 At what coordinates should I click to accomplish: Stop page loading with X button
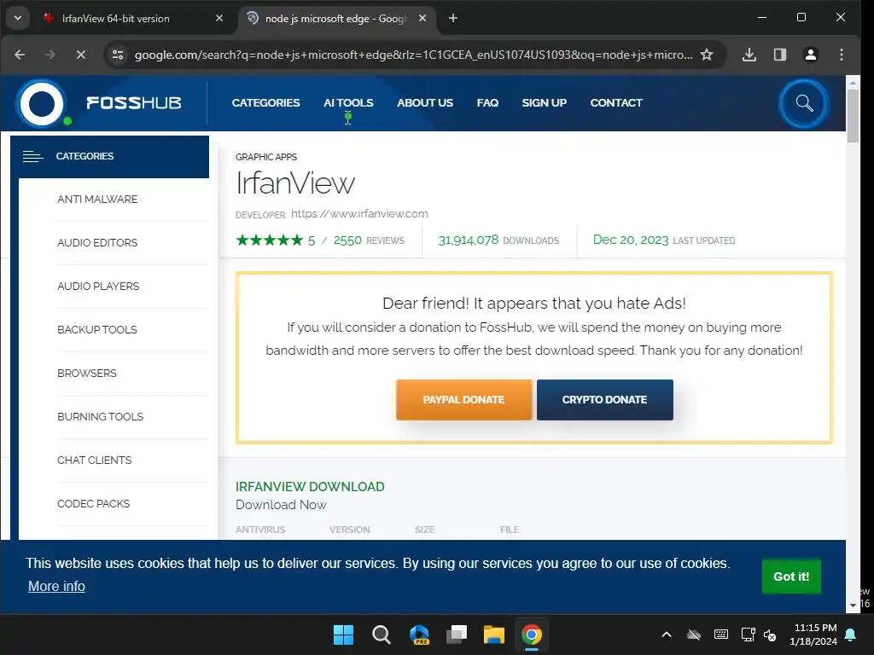click(81, 55)
